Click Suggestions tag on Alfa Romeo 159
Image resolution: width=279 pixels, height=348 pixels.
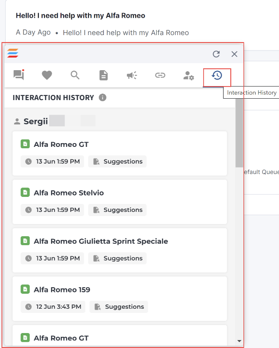click(118, 307)
